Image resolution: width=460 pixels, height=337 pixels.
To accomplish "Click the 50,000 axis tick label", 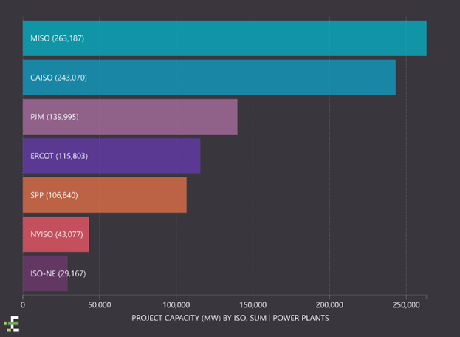I will pos(99,304).
